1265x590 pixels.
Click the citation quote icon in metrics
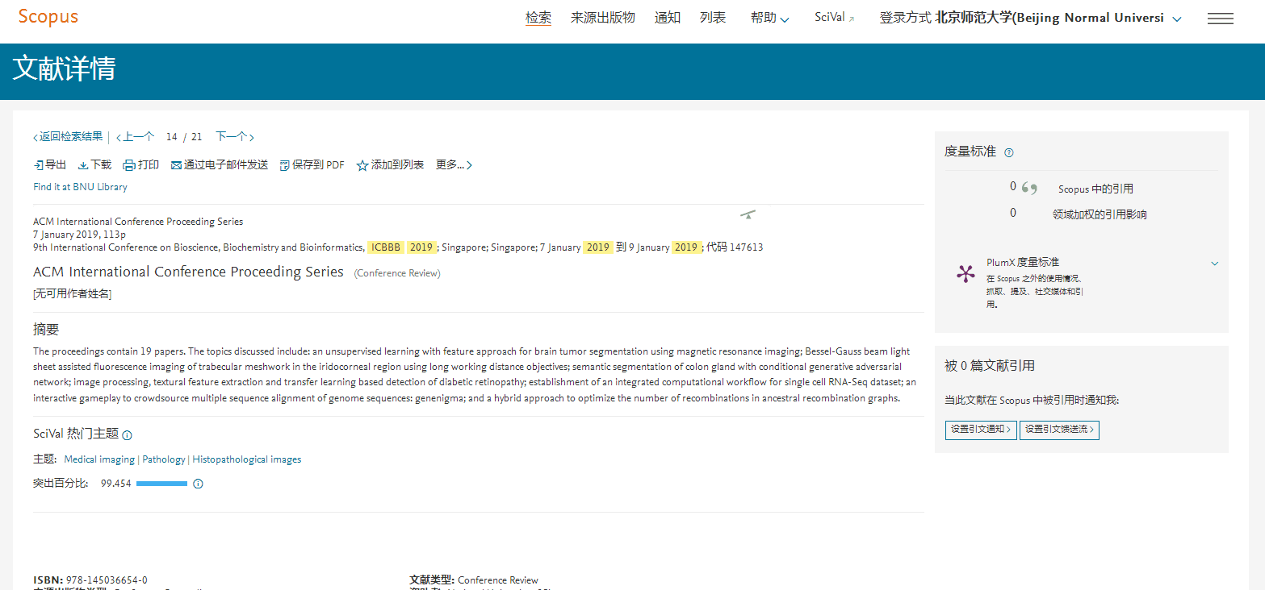pos(1029,188)
